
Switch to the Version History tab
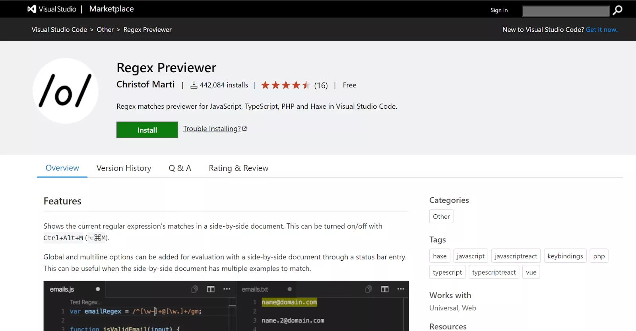click(124, 168)
